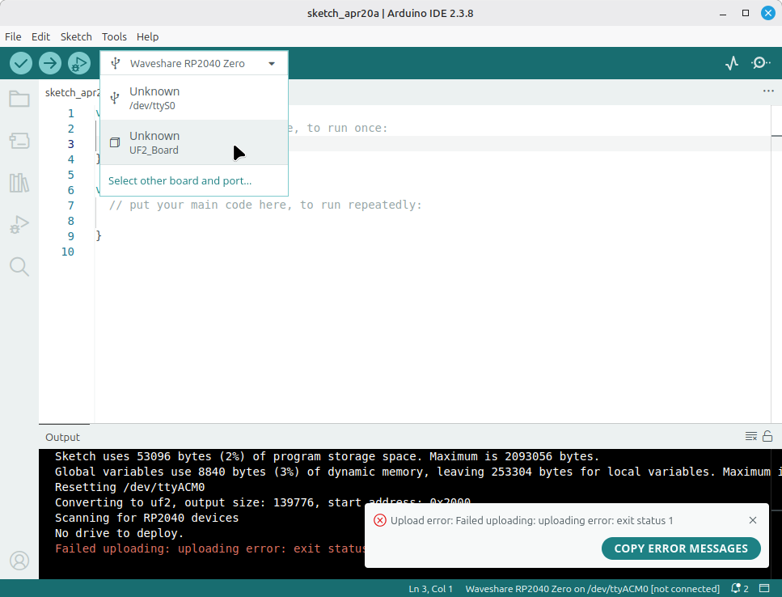Open the Sketchbook folder sidebar icon
The height and width of the screenshot is (597, 782).
point(19,99)
